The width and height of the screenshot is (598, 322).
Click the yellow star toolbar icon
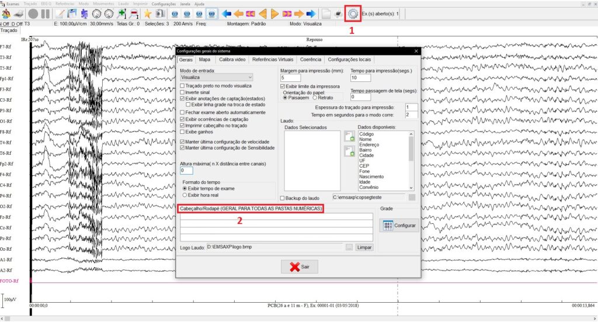pyautogui.click(x=147, y=13)
